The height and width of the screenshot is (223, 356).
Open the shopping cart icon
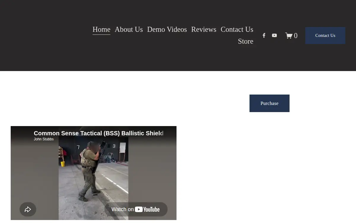point(291,36)
